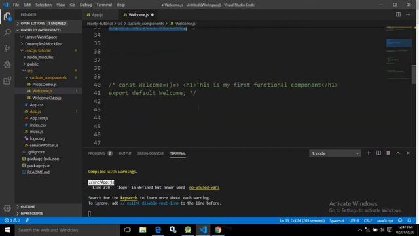Open the Manage gear at sidebar bottom
This screenshot has height=236, width=419.
(x=7, y=208)
